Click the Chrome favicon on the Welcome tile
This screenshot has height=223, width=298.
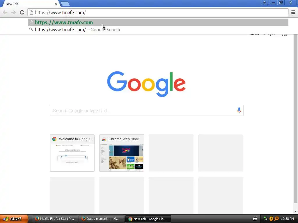coord(54,139)
